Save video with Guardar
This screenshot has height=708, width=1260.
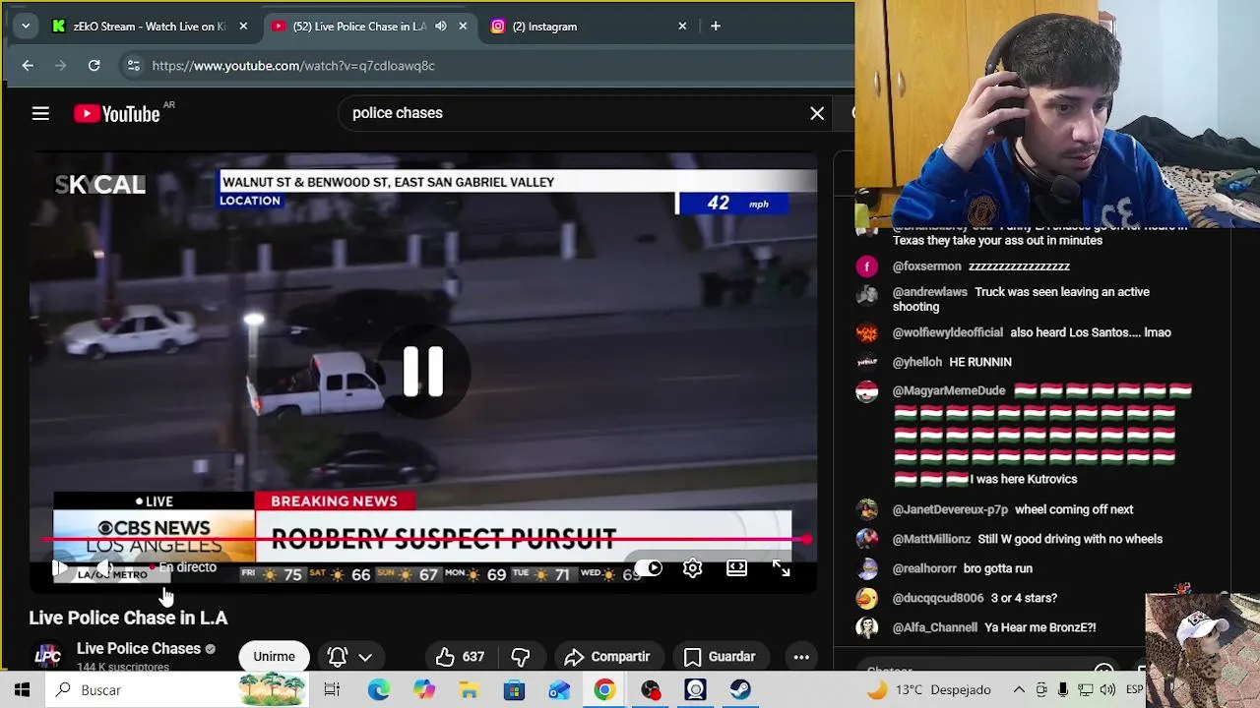[x=720, y=656]
